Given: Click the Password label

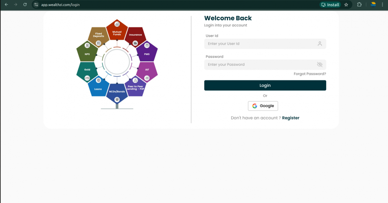Looking at the screenshot, I should tap(215, 56).
